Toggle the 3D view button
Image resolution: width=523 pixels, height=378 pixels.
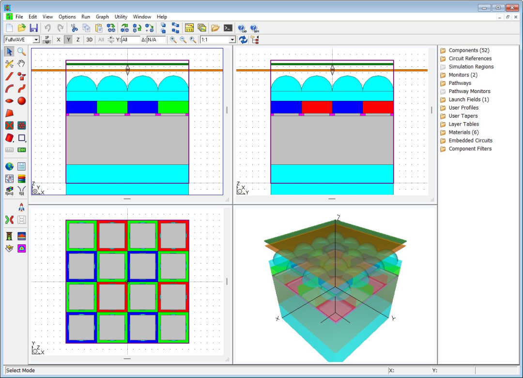(90, 40)
